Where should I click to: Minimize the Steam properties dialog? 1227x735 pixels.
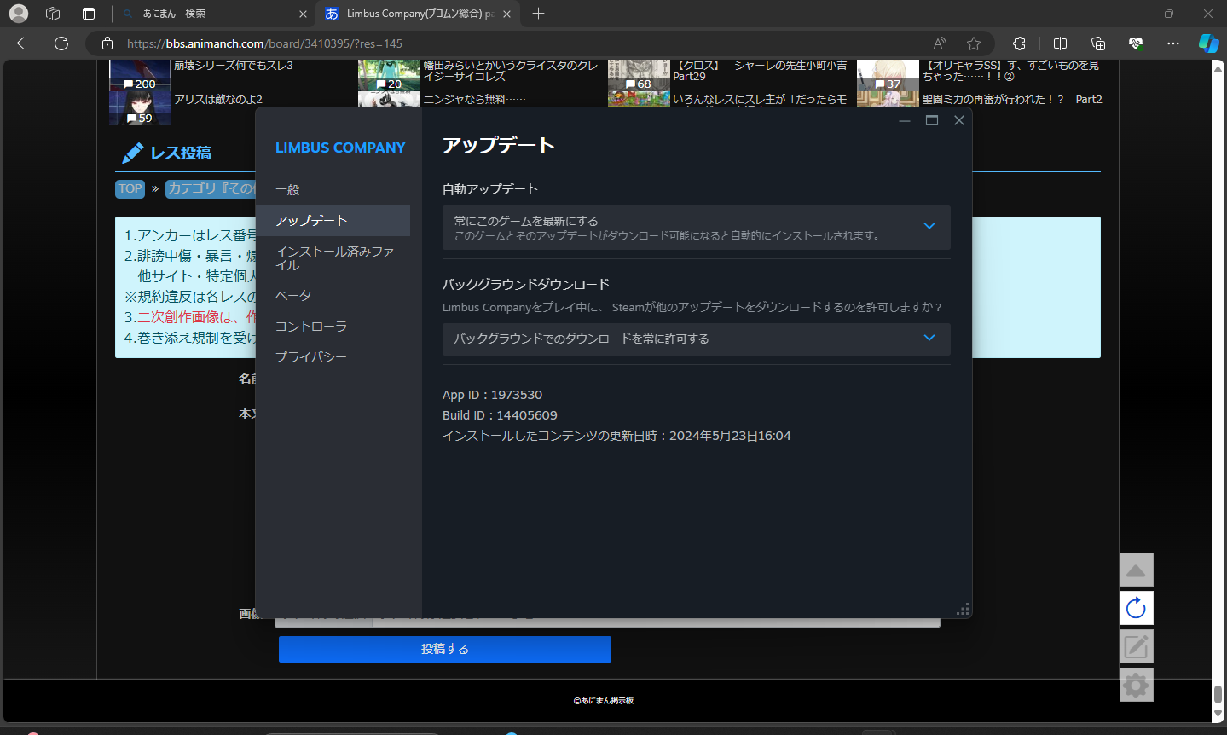coord(905,120)
